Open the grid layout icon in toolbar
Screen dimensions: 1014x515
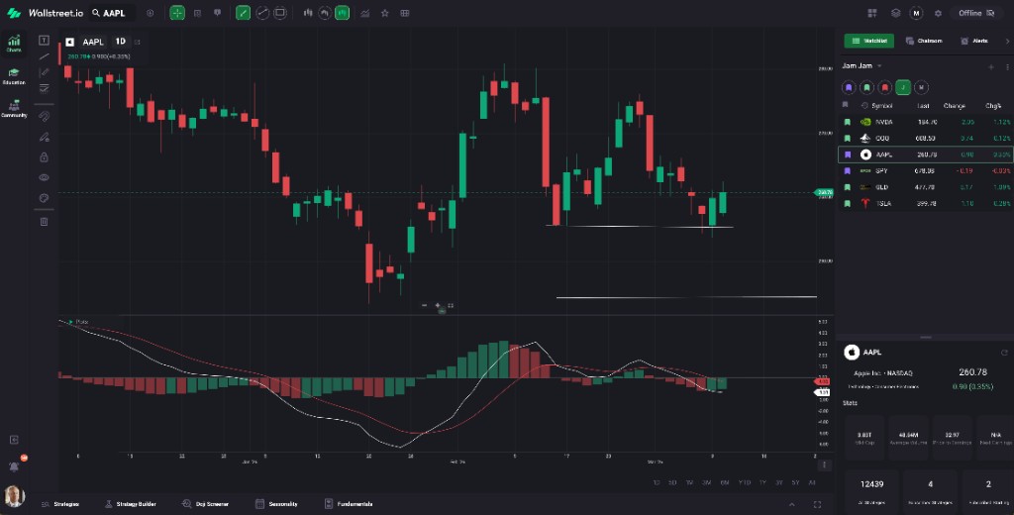coord(405,13)
